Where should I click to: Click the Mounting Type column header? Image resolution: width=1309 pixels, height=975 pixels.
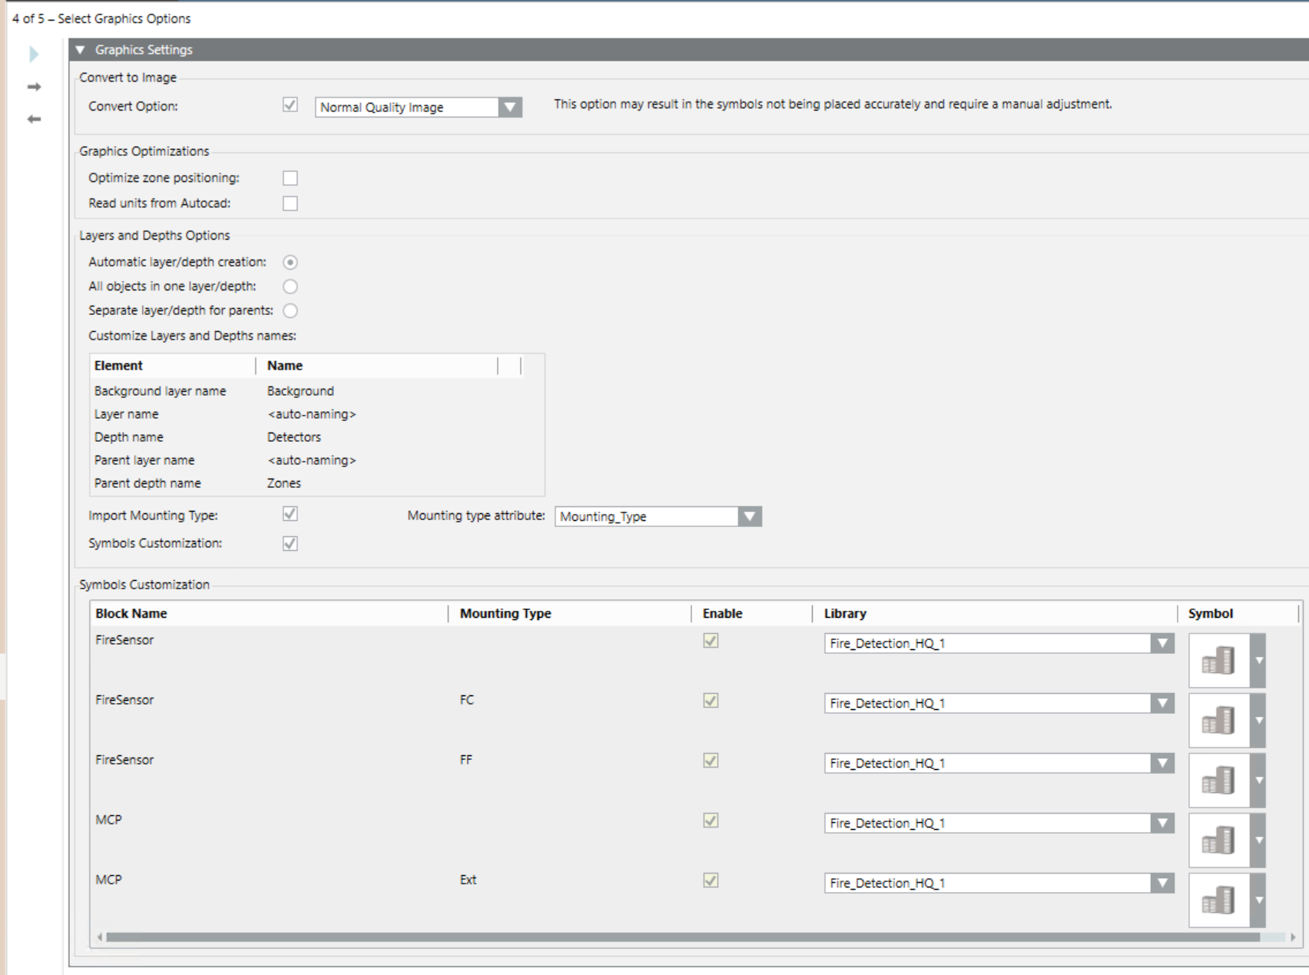tap(570, 613)
